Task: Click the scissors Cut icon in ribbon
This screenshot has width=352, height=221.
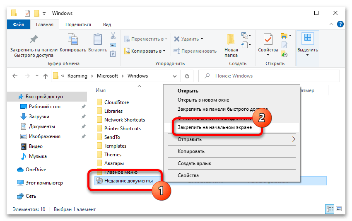Action: [x=113, y=36]
